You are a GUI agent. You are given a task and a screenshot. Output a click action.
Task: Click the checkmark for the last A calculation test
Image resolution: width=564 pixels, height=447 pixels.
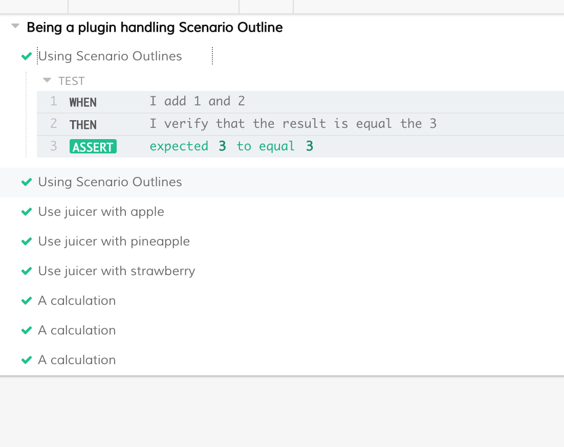coord(26,360)
